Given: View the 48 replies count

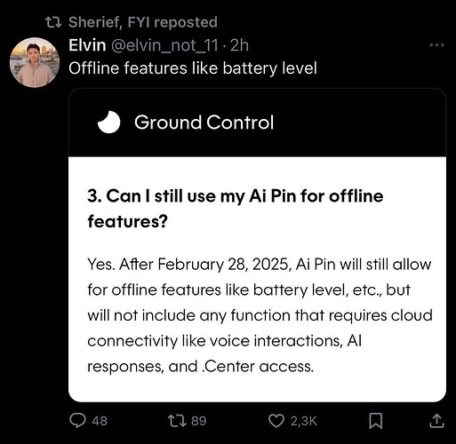Looking at the screenshot, I should pos(100,421).
